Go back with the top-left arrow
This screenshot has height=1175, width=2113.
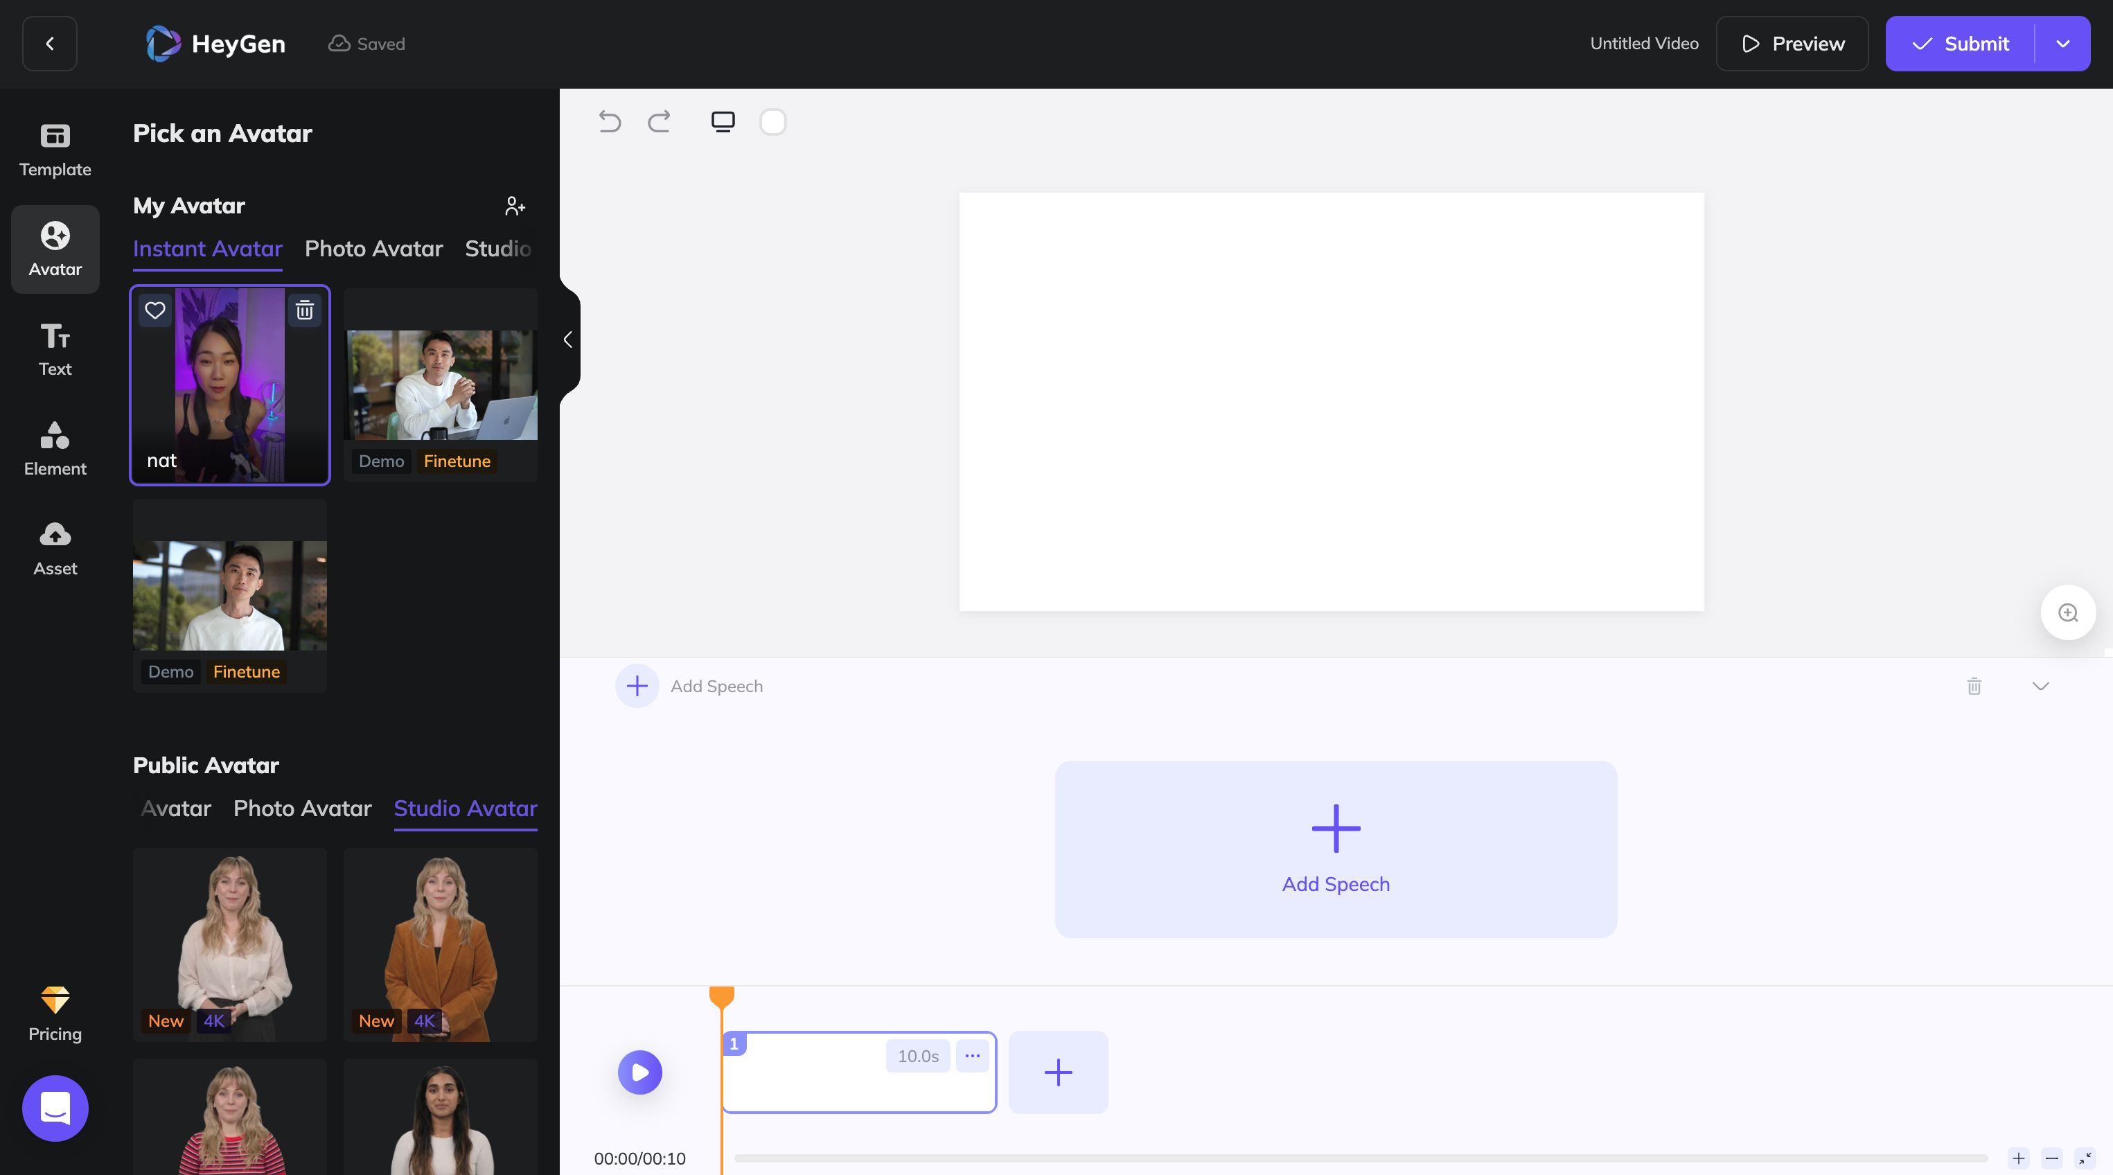(50, 44)
